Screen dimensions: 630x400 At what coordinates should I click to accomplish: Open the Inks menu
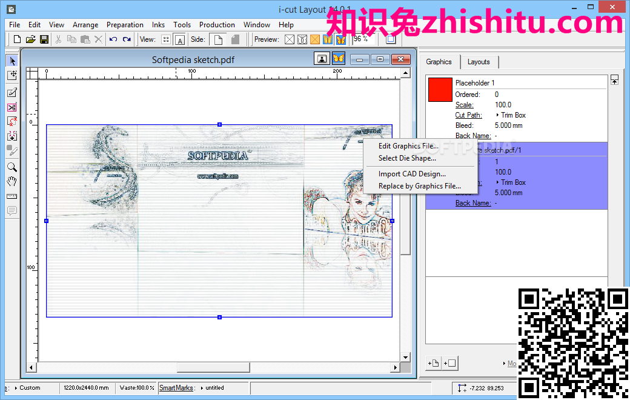click(158, 24)
